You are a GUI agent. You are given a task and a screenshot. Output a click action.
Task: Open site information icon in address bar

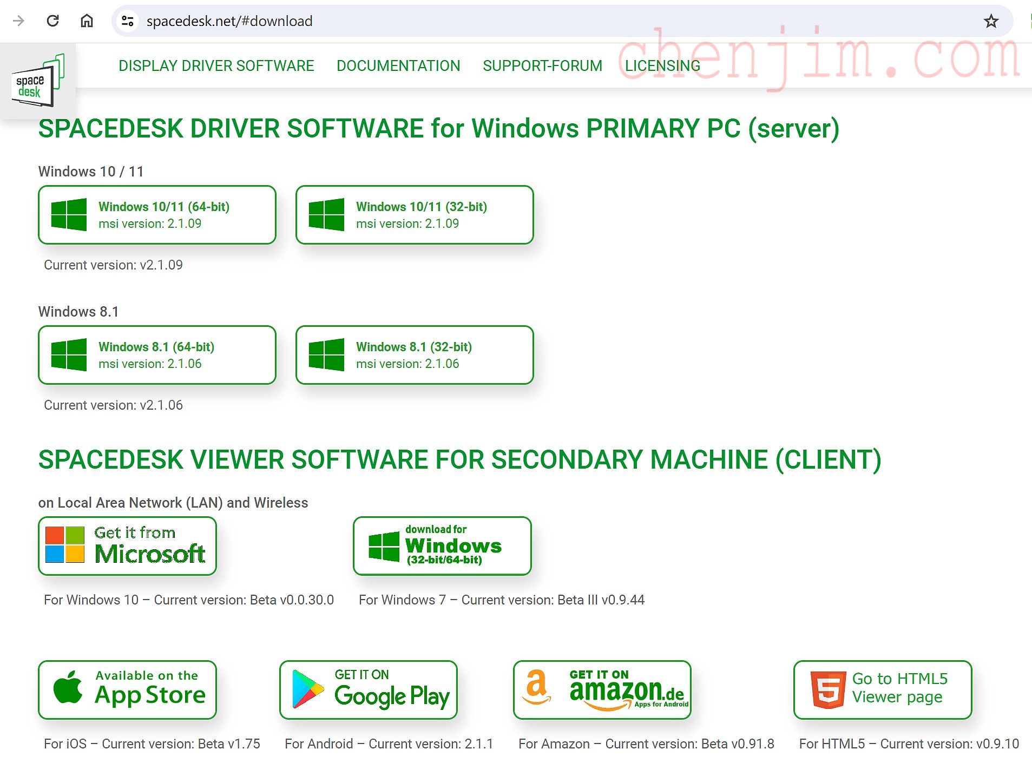pyautogui.click(x=128, y=21)
